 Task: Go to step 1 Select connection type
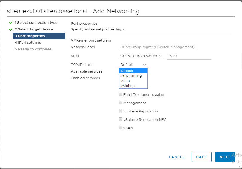[x=36, y=23]
